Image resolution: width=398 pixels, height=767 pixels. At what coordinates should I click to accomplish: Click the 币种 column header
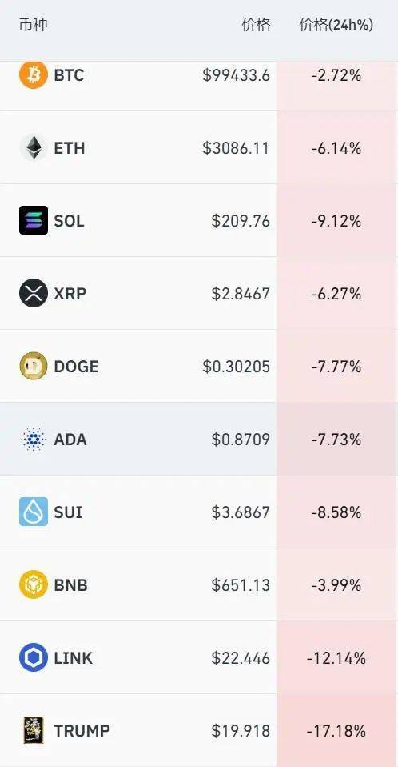34,25
